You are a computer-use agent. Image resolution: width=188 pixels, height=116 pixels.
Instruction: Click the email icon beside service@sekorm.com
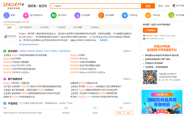pyautogui.click(x=144, y=39)
